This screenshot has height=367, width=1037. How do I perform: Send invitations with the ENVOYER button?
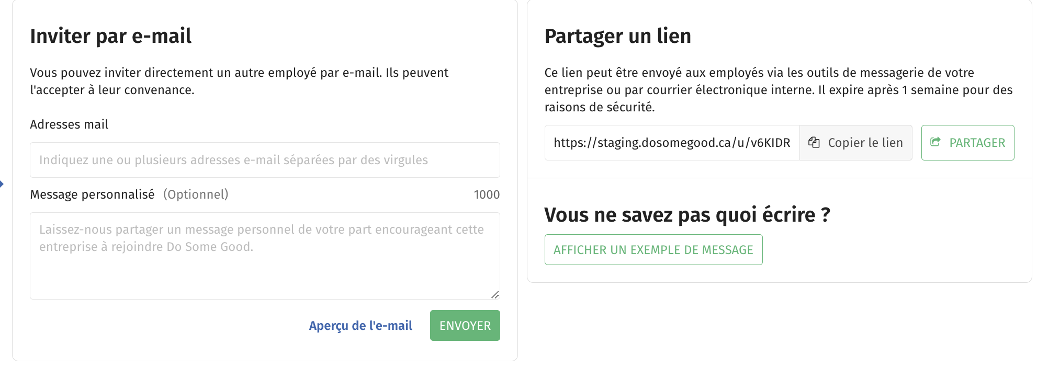[465, 326]
